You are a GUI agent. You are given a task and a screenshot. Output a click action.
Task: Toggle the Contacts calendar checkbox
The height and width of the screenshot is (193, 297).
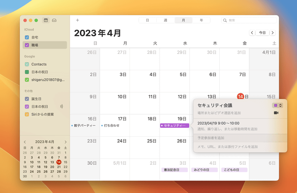27,64
